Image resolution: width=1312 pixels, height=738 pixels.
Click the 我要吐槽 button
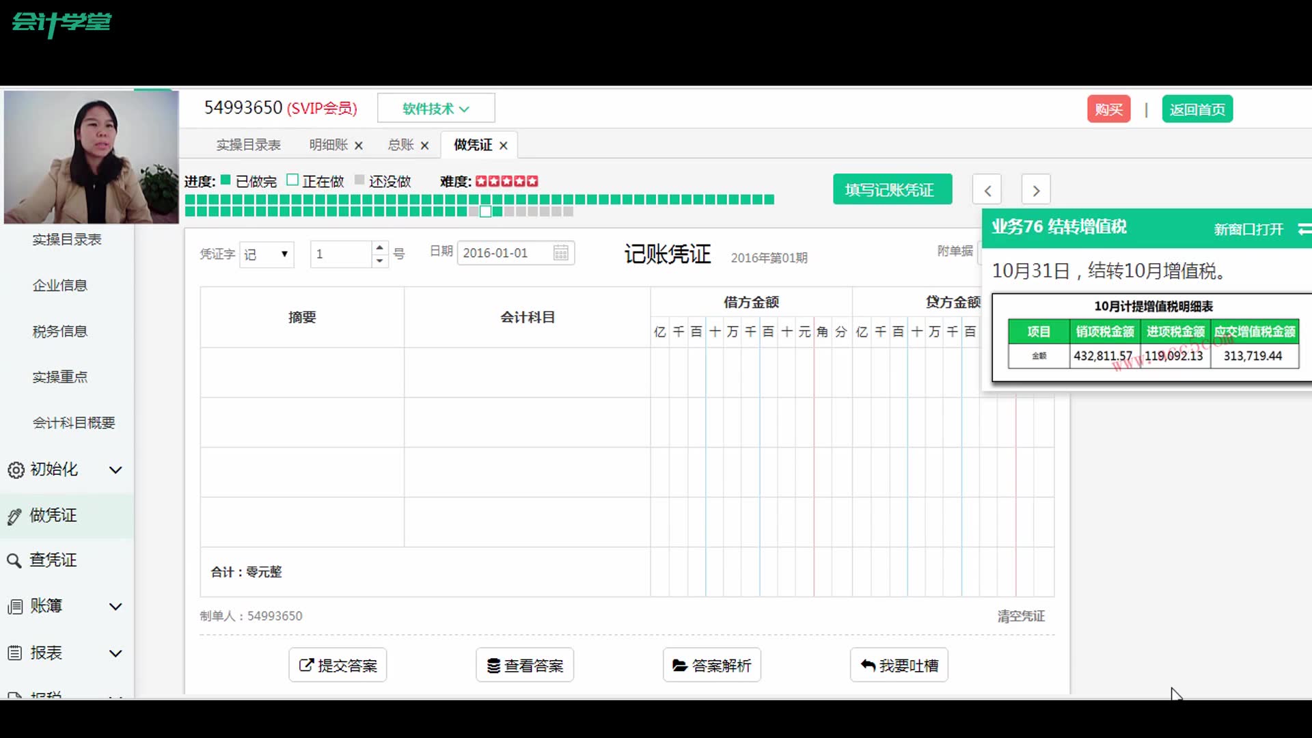899,665
